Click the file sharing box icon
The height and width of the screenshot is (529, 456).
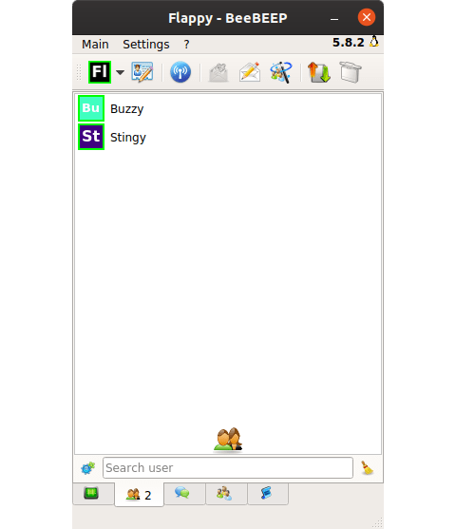point(351,72)
